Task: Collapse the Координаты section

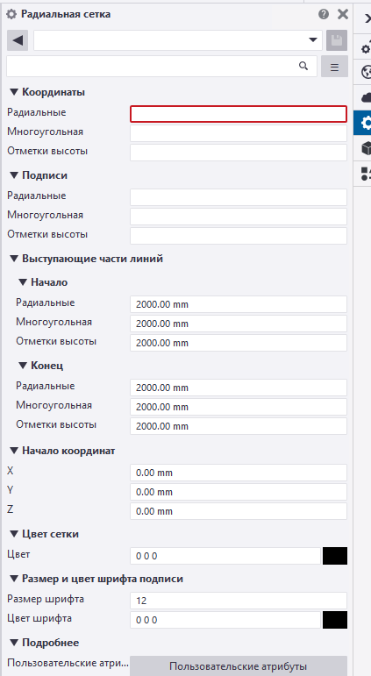Action: 14,92
